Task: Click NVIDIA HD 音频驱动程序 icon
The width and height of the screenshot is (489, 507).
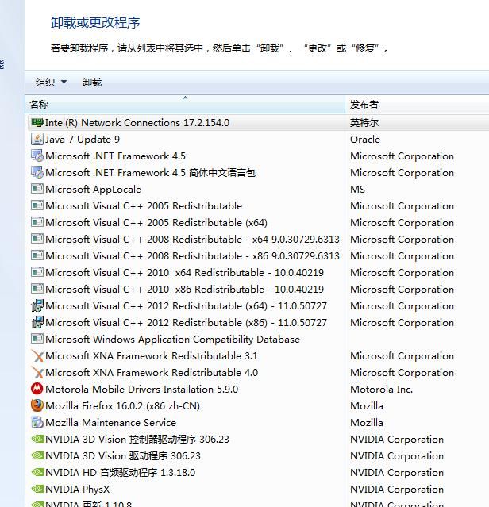Action: 37,472
